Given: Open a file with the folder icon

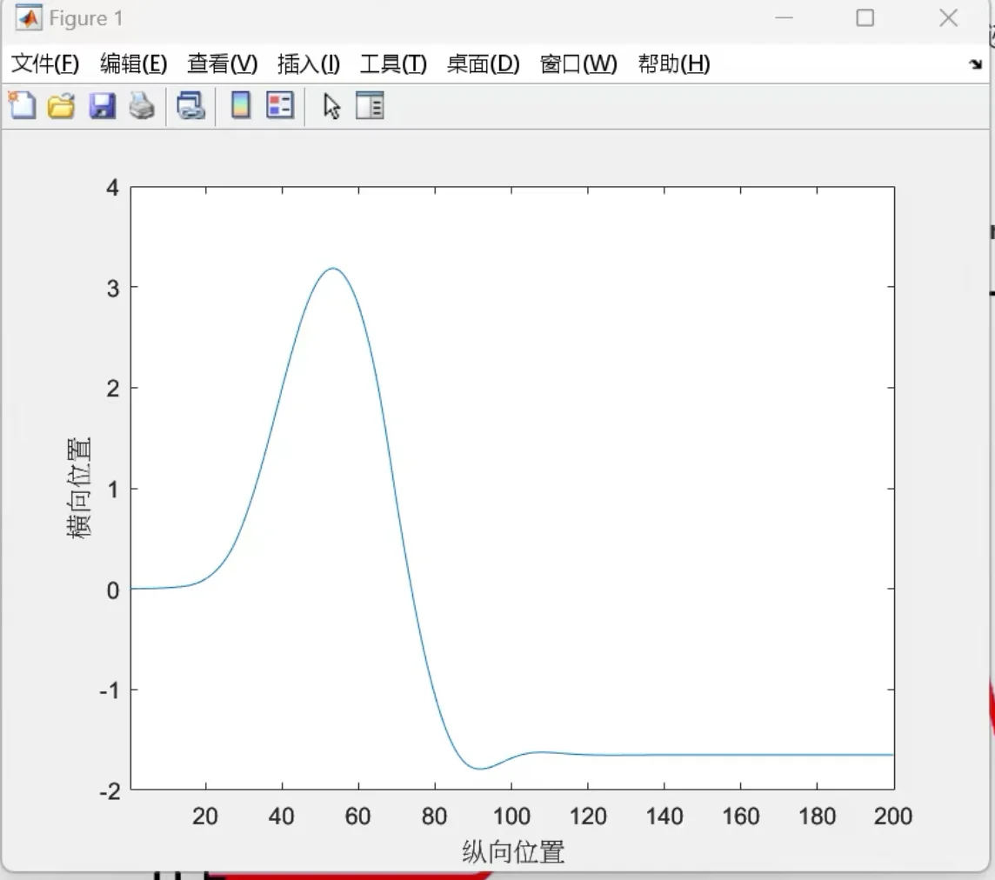Looking at the screenshot, I should point(62,106).
